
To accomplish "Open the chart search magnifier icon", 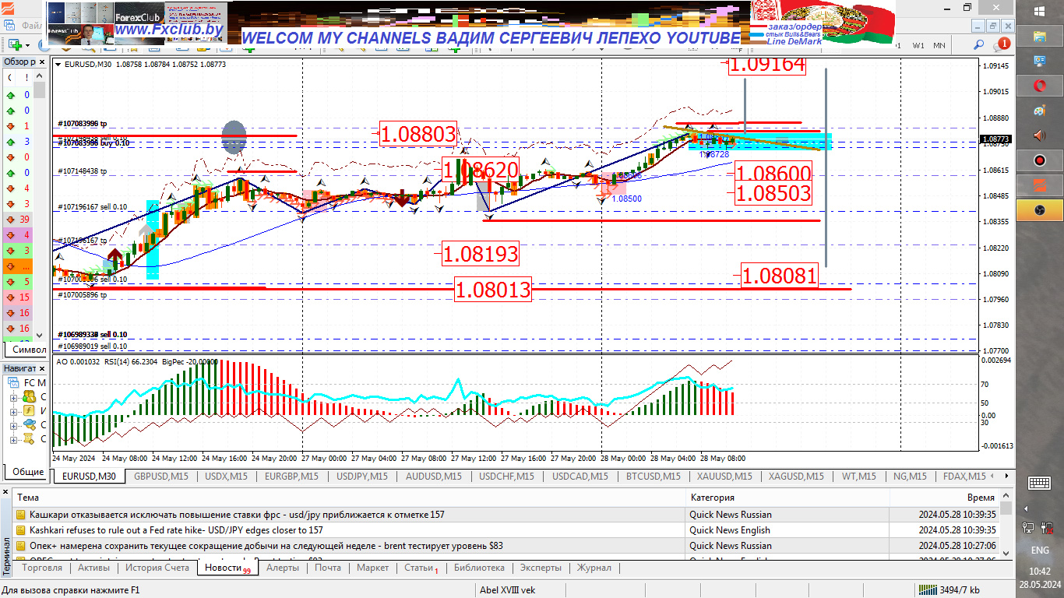I will (978, 45).
